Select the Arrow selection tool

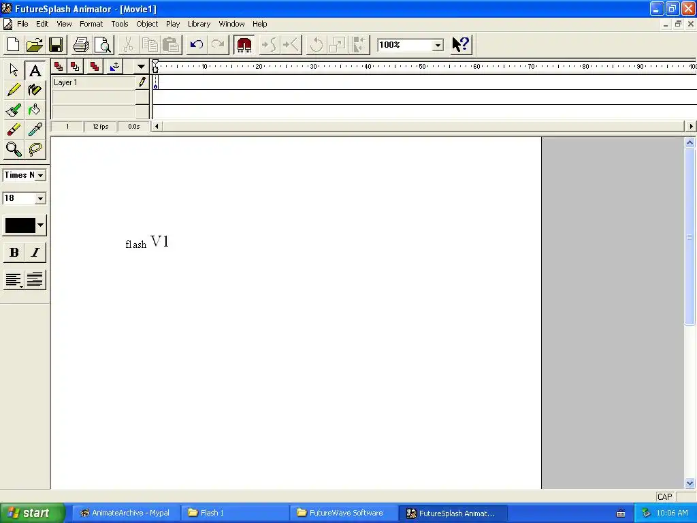(14, 70)
